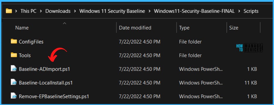The image size is (274, 105).
Task: Sort by Type column header
Action: tap(184, 28)
